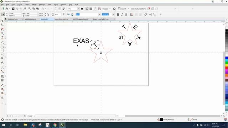Toggle Italic text formatting

(x=122, y=15)
